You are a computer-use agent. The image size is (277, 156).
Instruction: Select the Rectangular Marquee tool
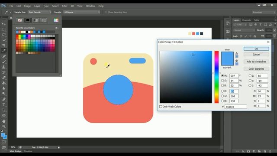click(x=4, y=29)
